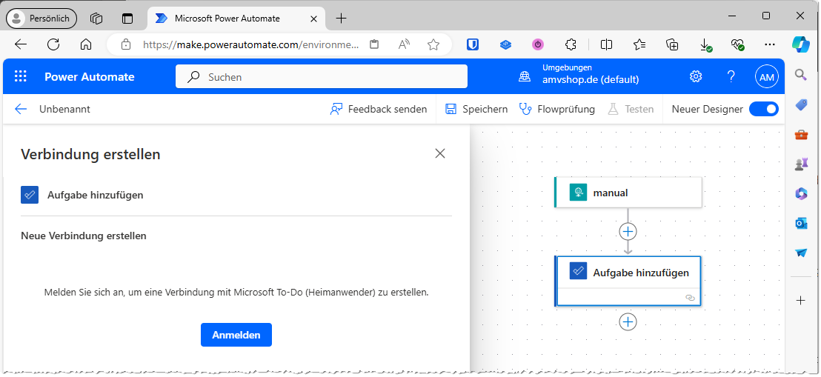Click the pink circular extension icon
Image resolution: width=821 pixels, height=377 pixels.
point(538,44)
